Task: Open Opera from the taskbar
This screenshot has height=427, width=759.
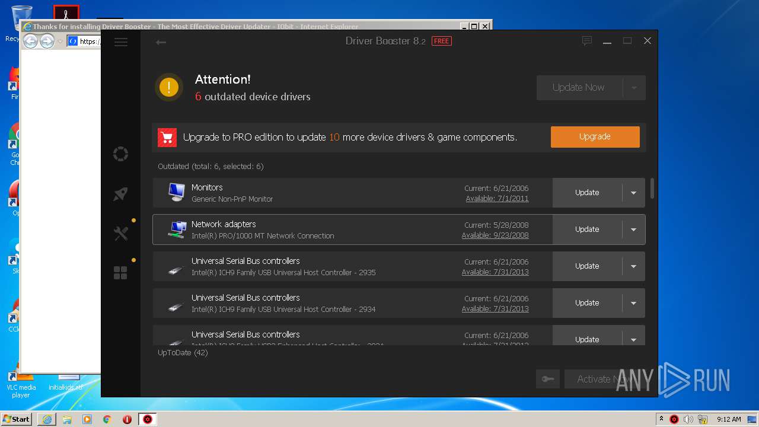Action: pos(127,419)
